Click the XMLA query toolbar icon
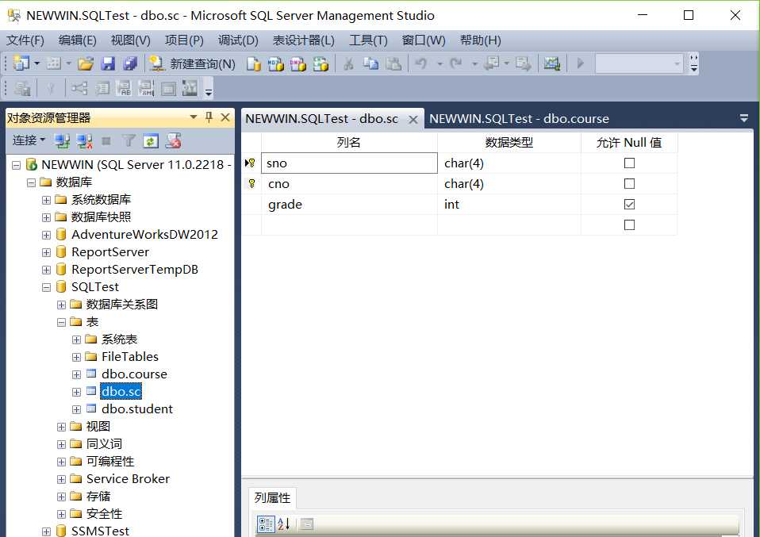This screenshot has width=760, height=537. [321, 63]
